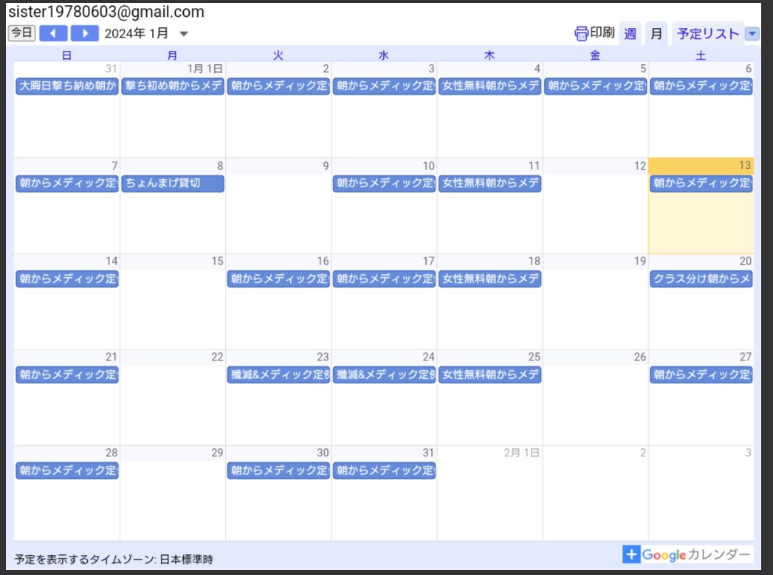The width and height of the screenshot is (773, 575).
Task: Click the date number 15
Action: coord(217,261)
